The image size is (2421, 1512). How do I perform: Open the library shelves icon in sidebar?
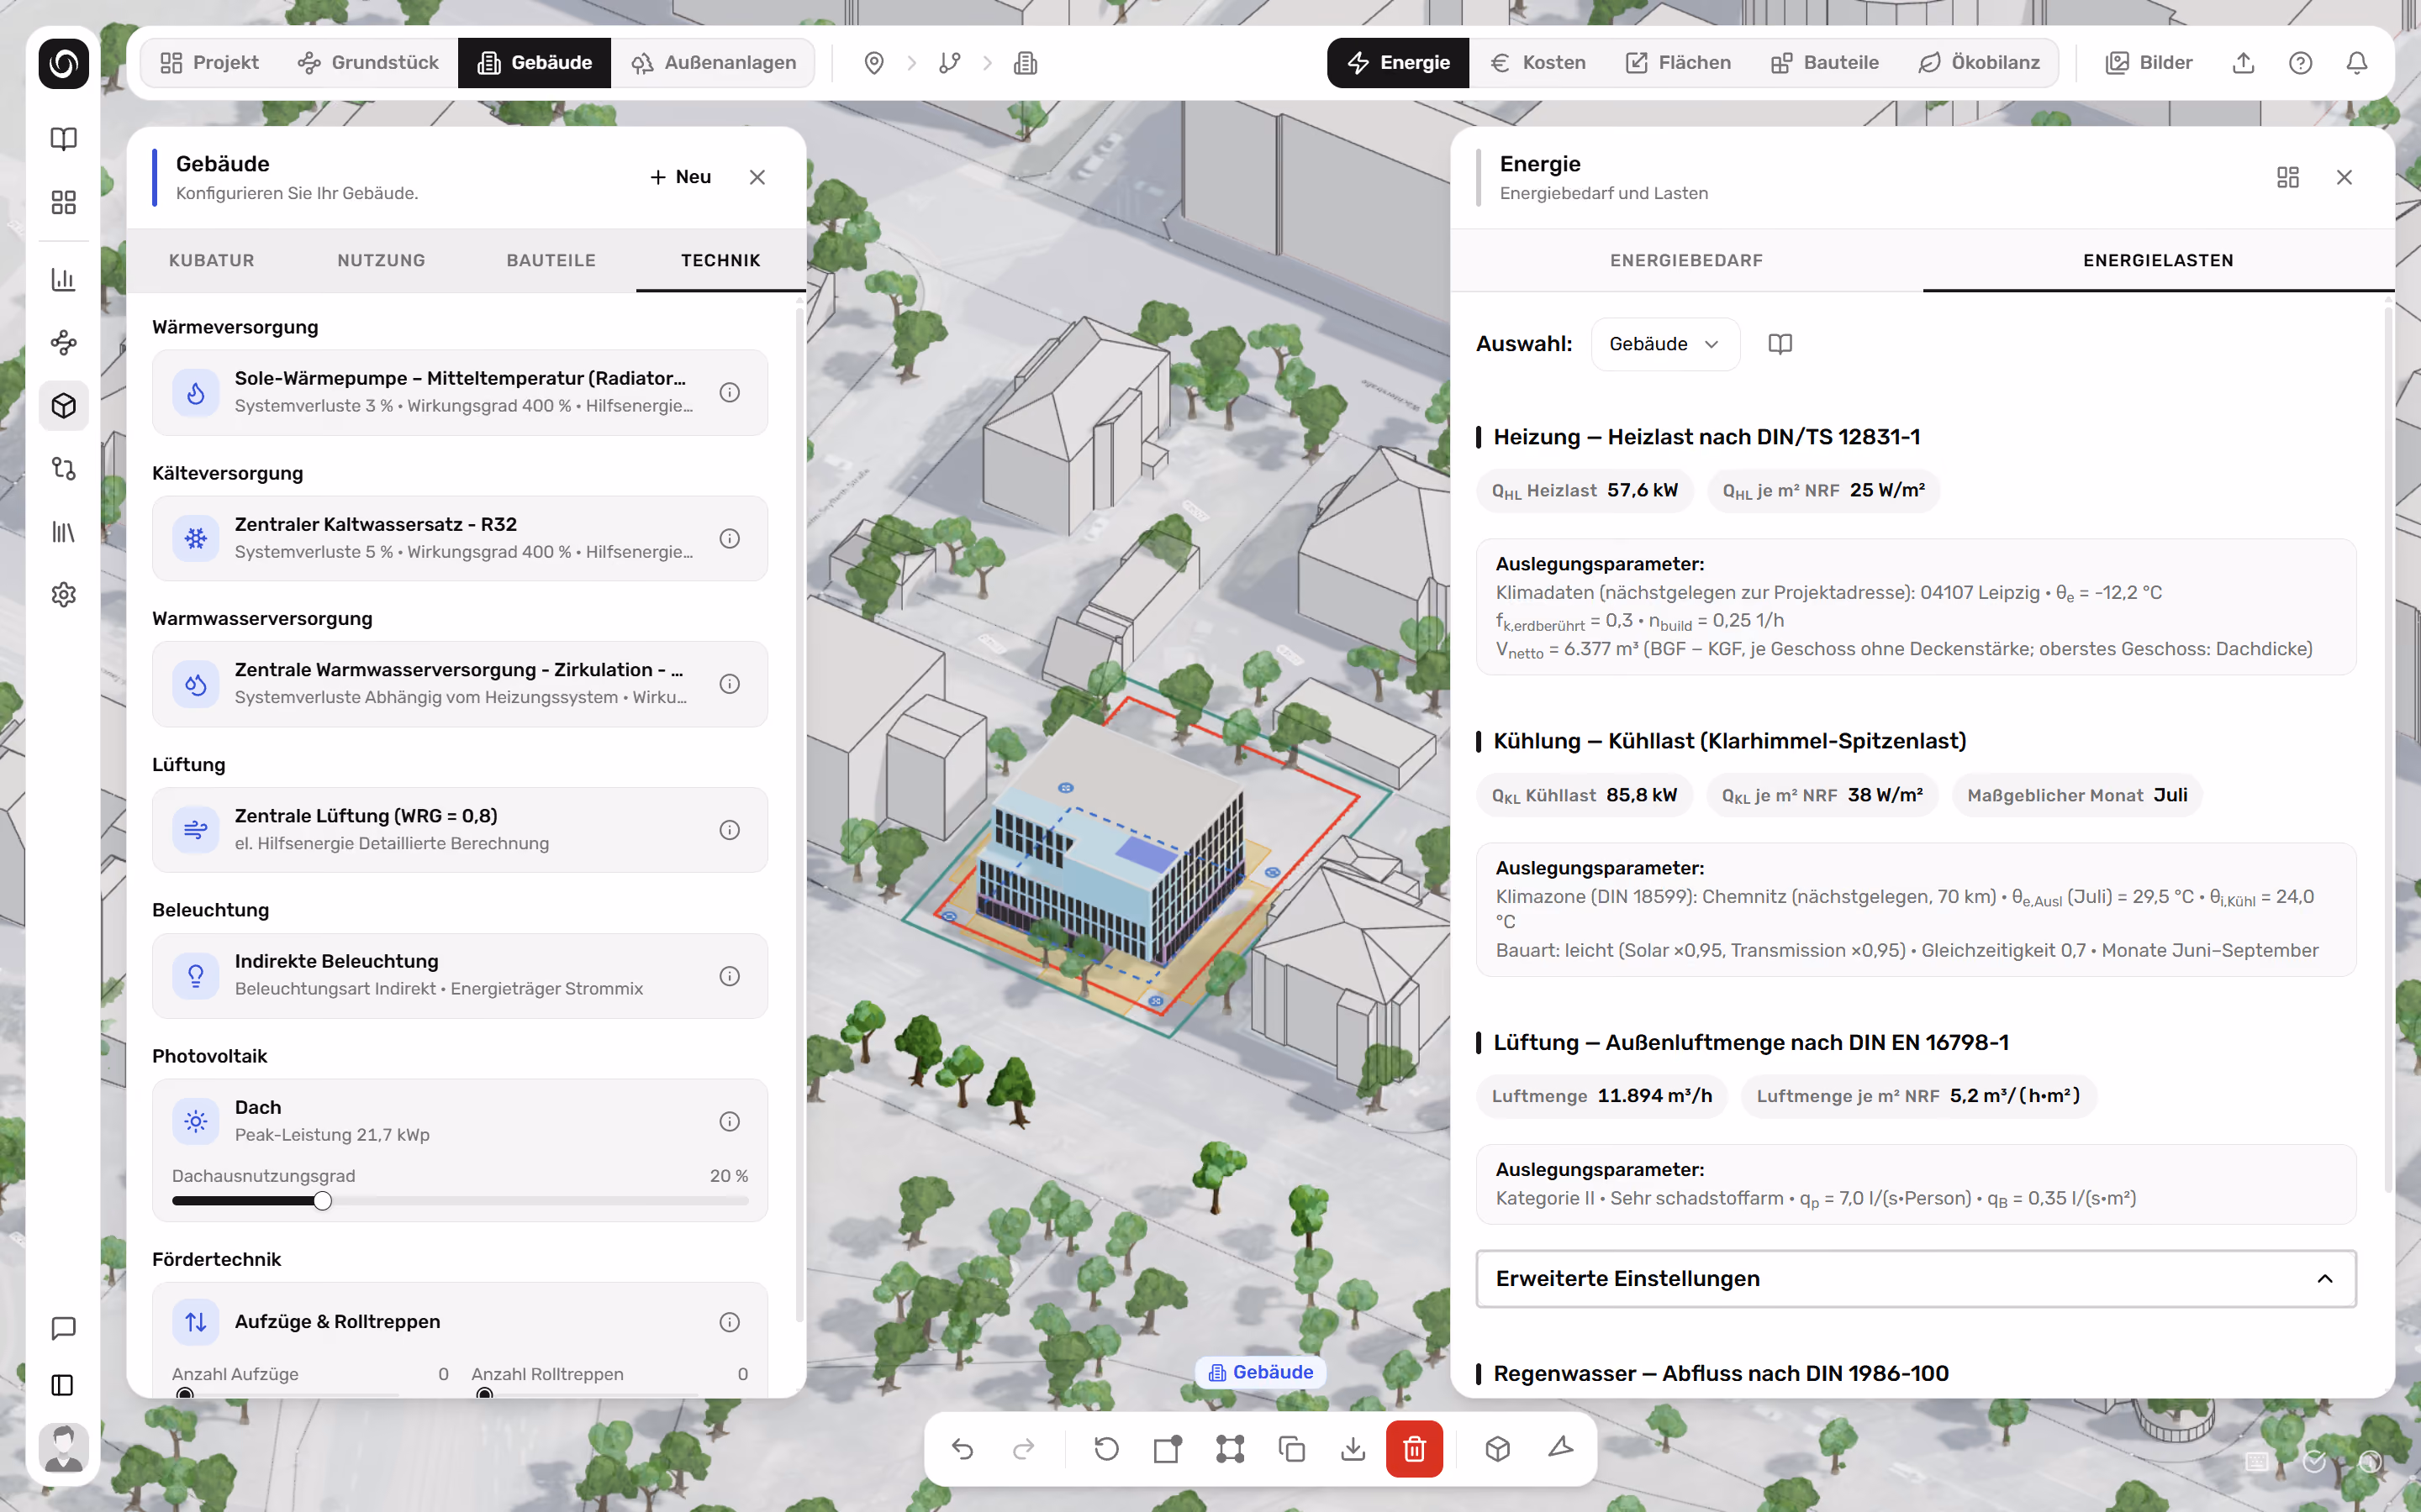click(63, 532)
